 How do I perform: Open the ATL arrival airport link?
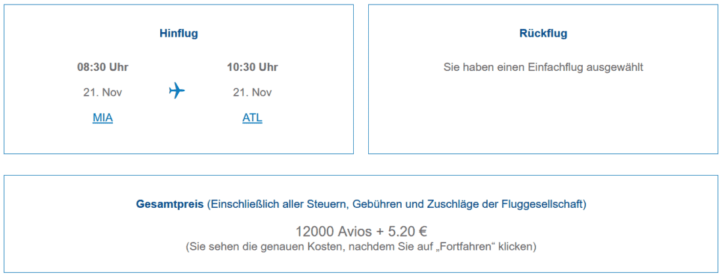click(252, 118)
